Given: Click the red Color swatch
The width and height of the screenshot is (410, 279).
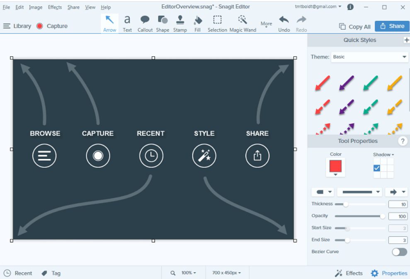Looking at the screenshot, I should (335, 166).
